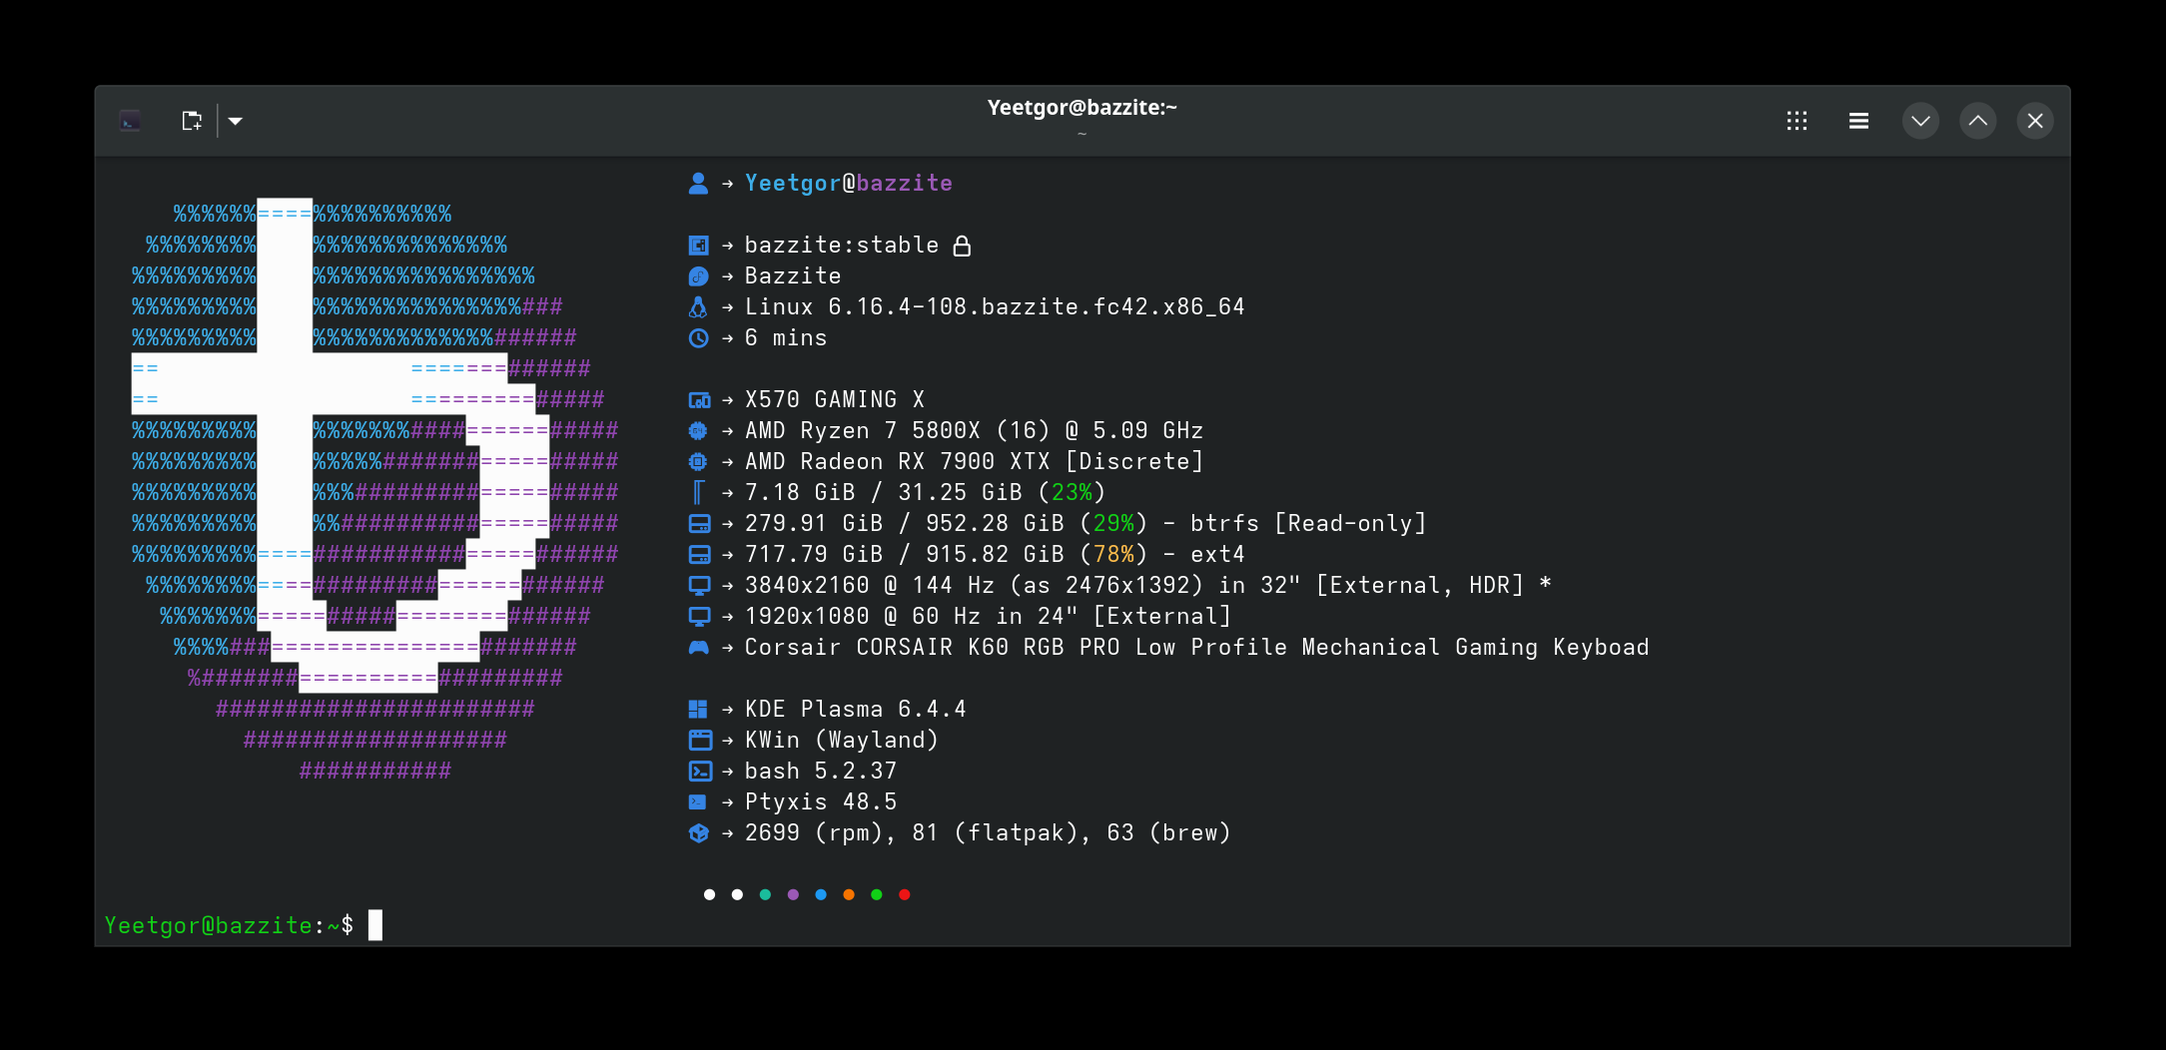Close the terminal window
The height and width of the screenshot is (1050, 2166).
pyautogui.click(x=2035, y=121)
